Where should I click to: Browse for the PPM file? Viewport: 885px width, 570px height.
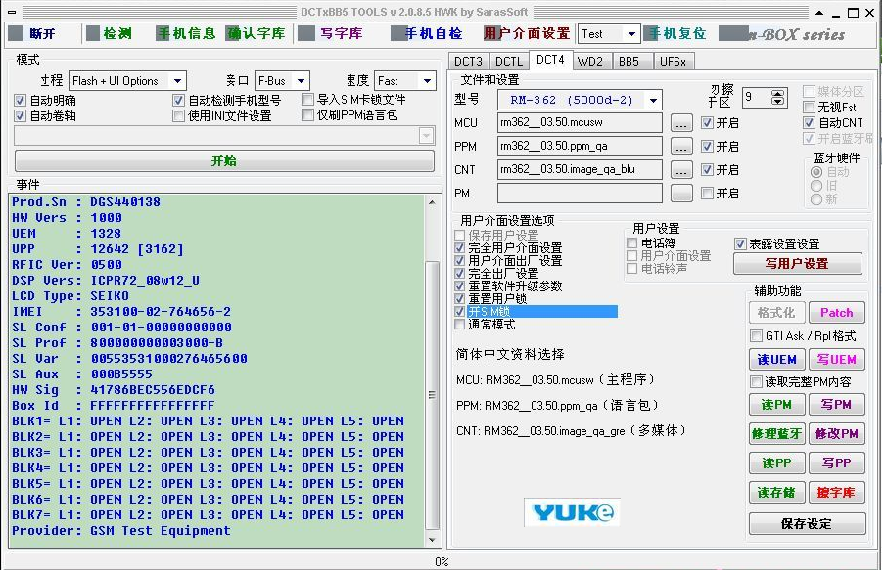(681, 147)
